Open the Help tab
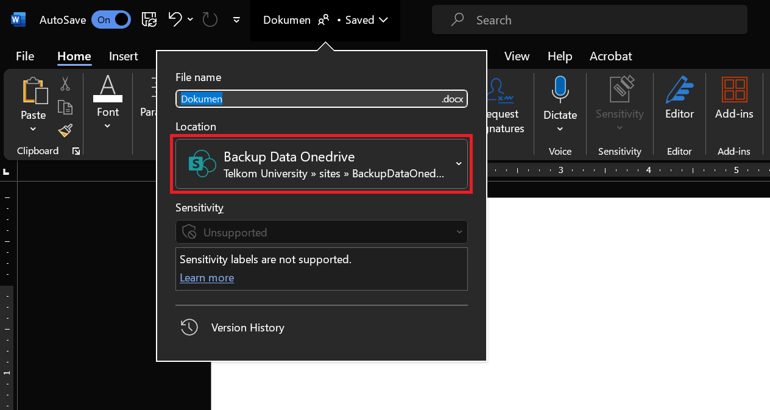The image size is (770, 410). coord(560,56)
